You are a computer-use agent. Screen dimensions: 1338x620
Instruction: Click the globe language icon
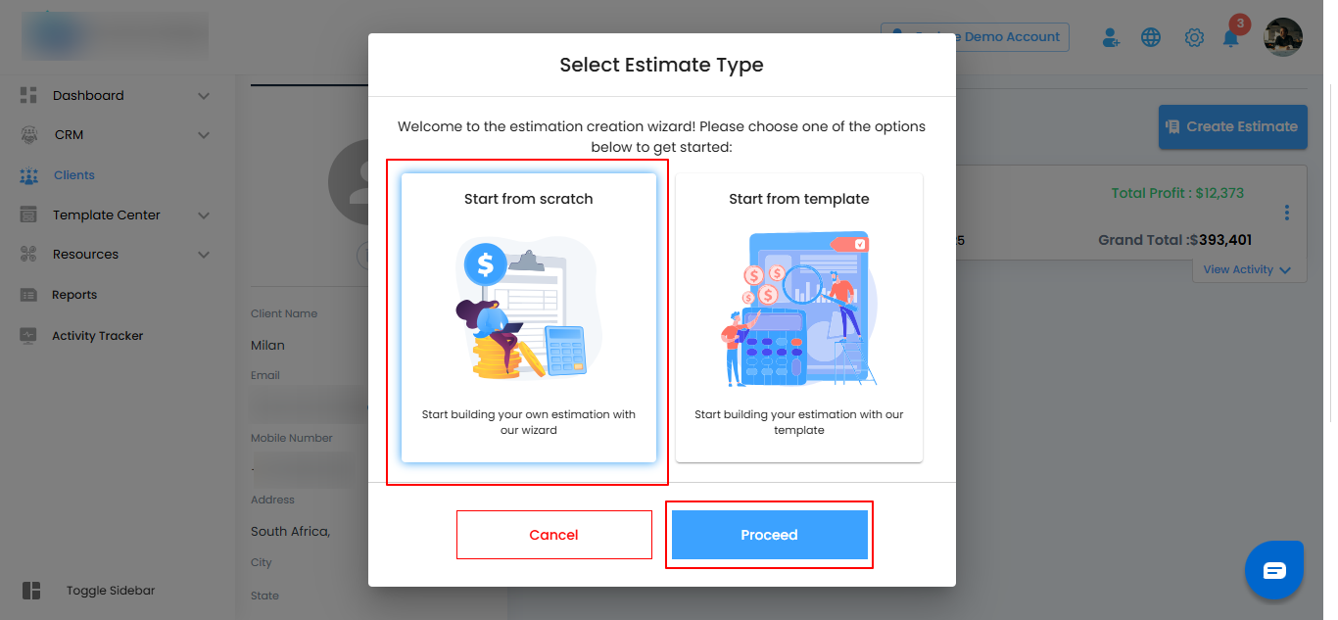click(1151, 38)
